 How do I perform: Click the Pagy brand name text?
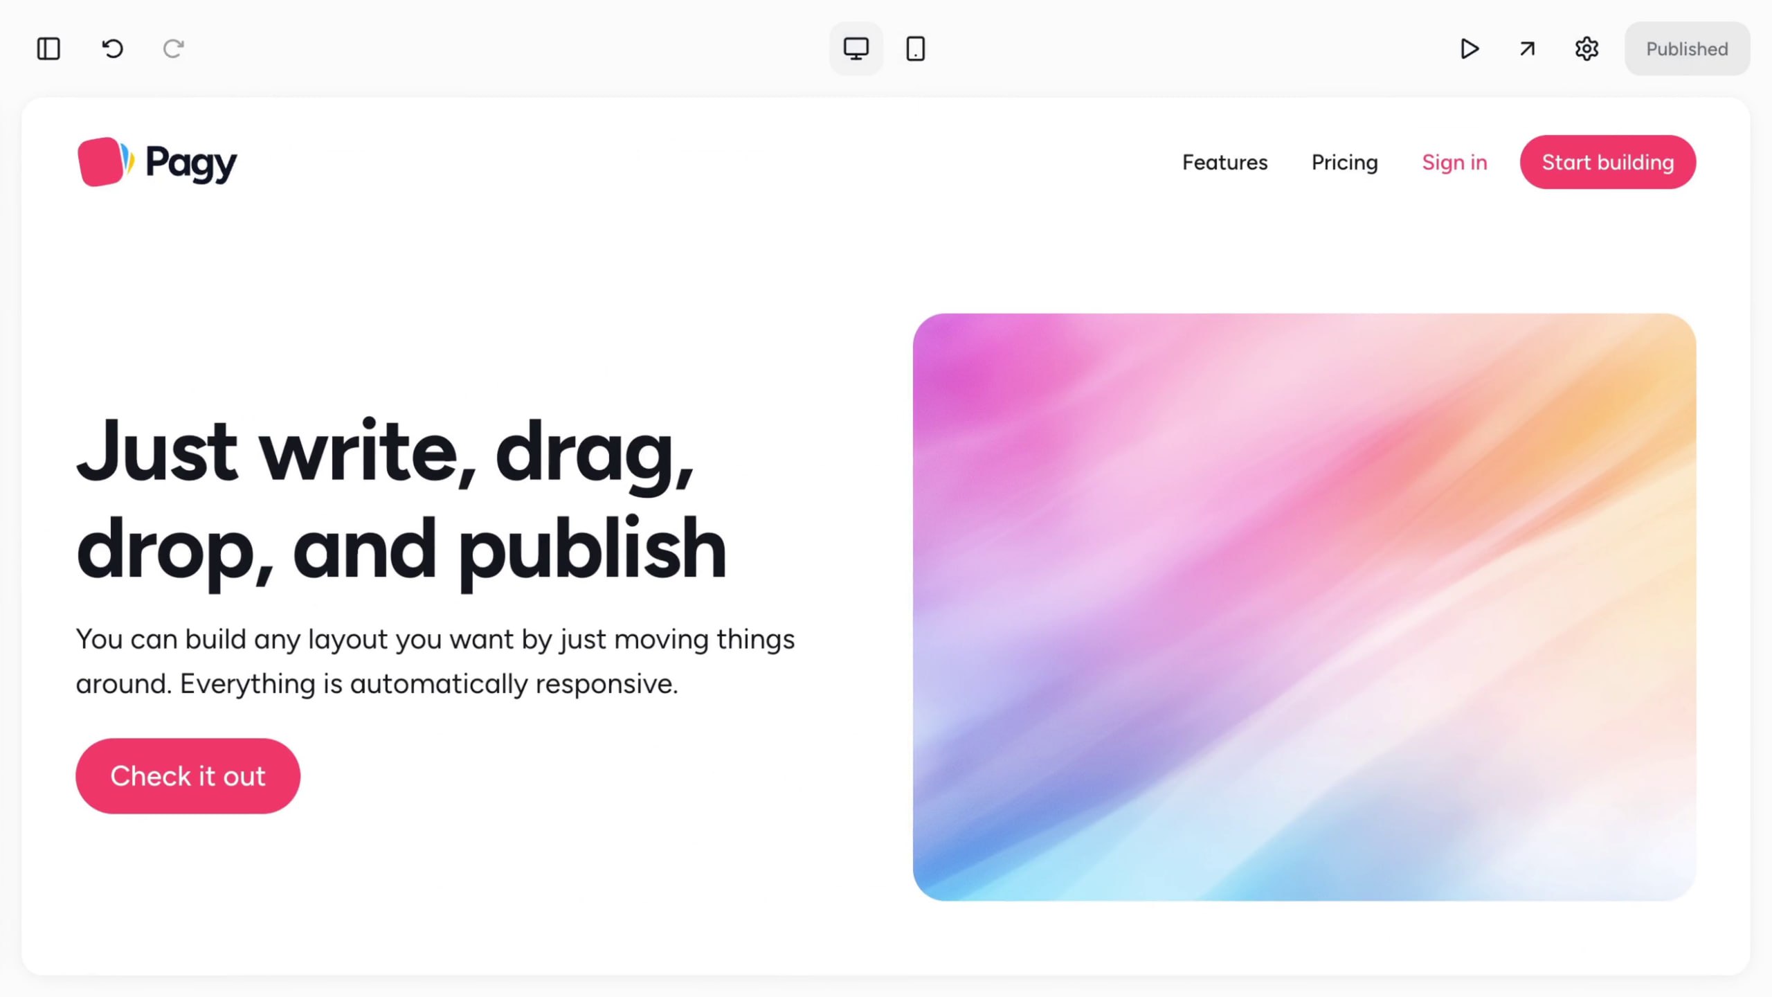(191, 163)
